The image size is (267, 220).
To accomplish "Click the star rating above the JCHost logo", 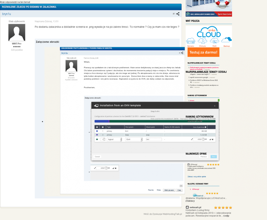I will [x=212, y=193].
